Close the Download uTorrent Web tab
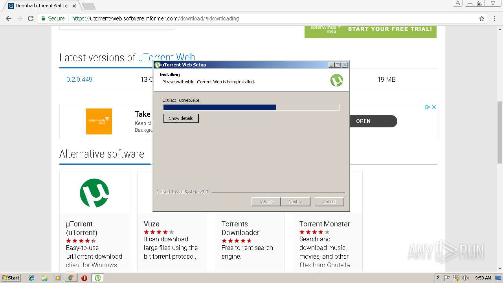Image resolution: width=503 pixels, height=283 pixels. point(74,6)
